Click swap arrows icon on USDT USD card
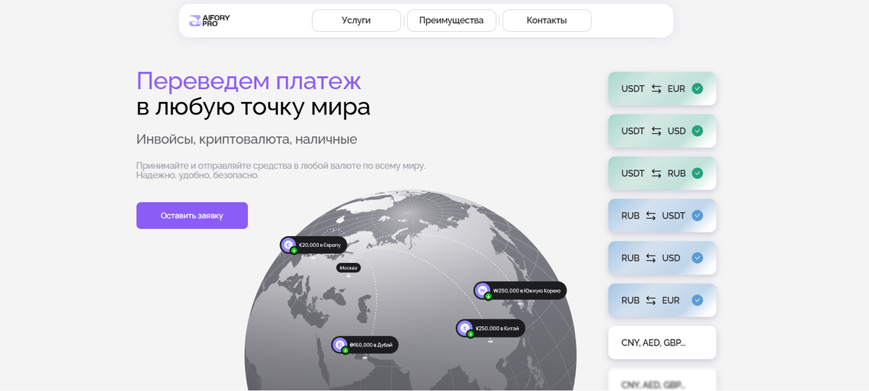 click(x=656, y=131)
